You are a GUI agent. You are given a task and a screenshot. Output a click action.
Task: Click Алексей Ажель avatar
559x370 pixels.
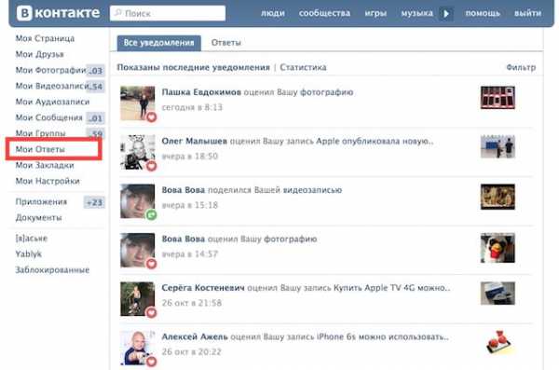(137, 348)
